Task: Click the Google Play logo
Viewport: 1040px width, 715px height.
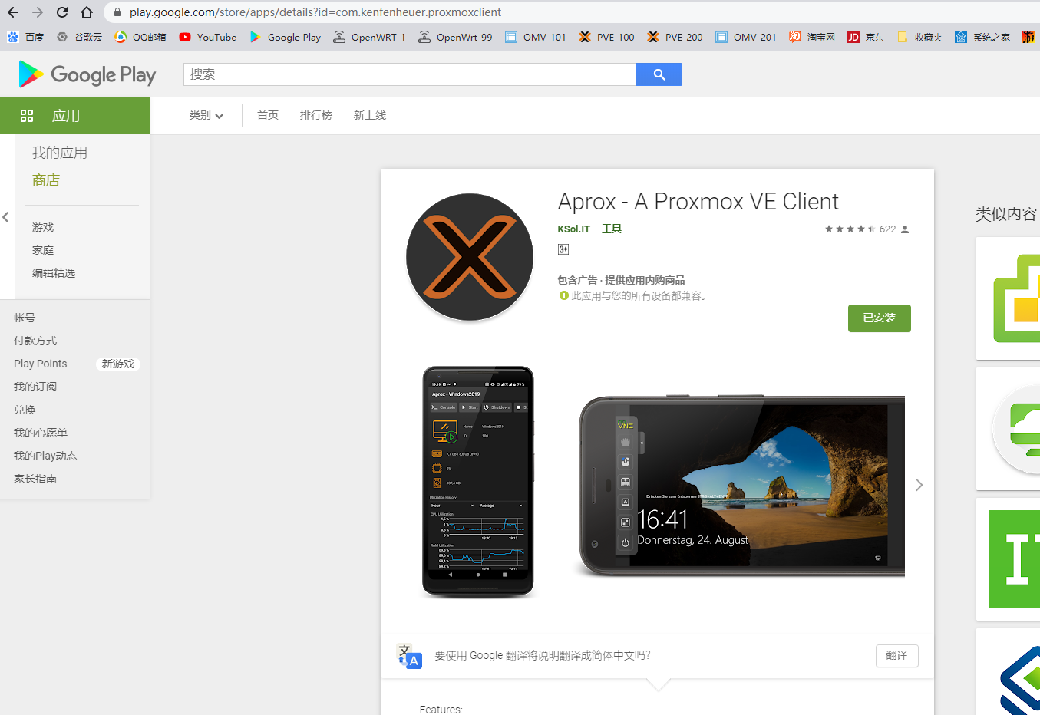Action: point(87,74)
